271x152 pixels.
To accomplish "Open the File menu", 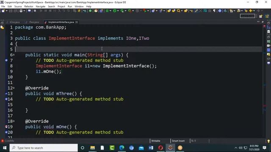I will coord(3,7).
